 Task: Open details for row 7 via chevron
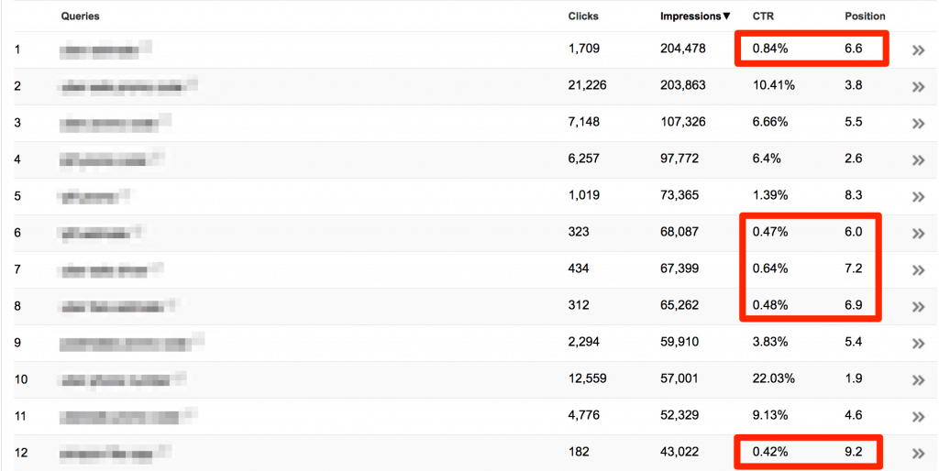point(918,270)
